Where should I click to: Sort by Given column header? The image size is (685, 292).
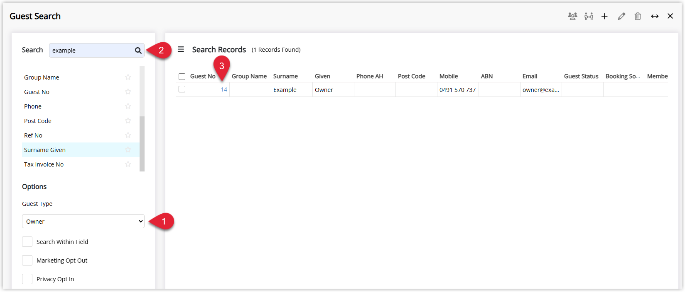point(322,76)
